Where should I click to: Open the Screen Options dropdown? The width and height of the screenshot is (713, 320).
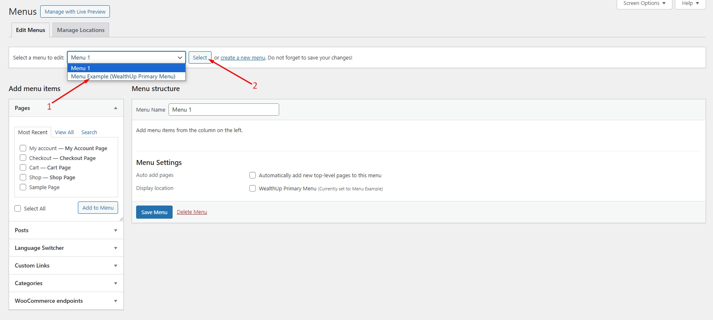click(644, 3)
